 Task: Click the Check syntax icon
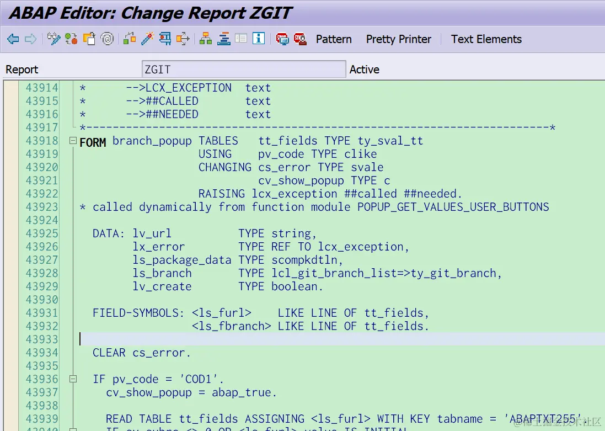pyautogui.click(x=130, y=39)
